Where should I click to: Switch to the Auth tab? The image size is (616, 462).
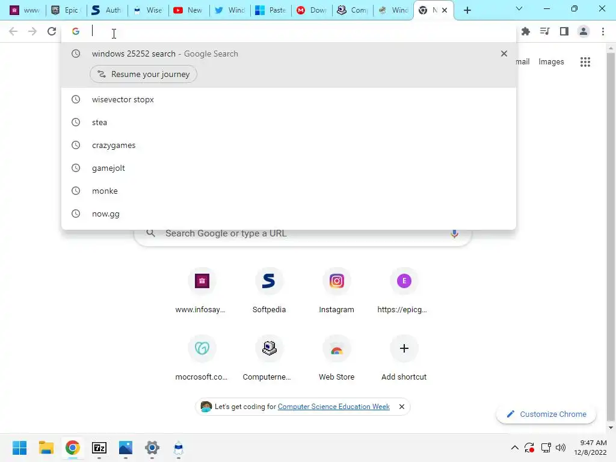106,10
